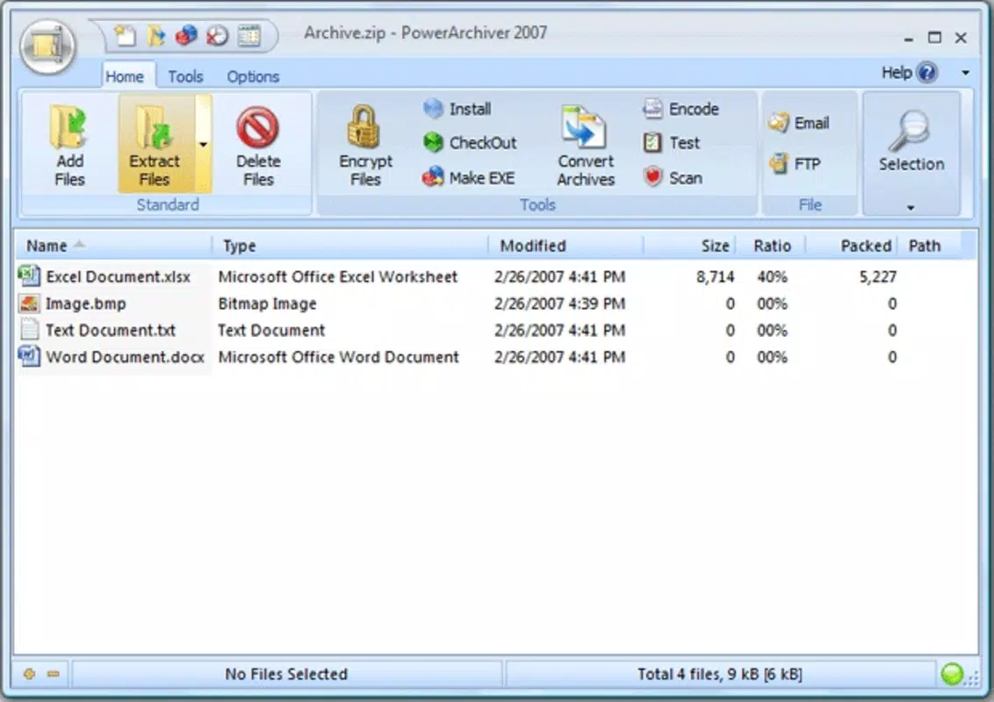The height and width of the screenshot is (702, 994).
Task: Click the FTP button in File group
Action: tap(795, 164)
